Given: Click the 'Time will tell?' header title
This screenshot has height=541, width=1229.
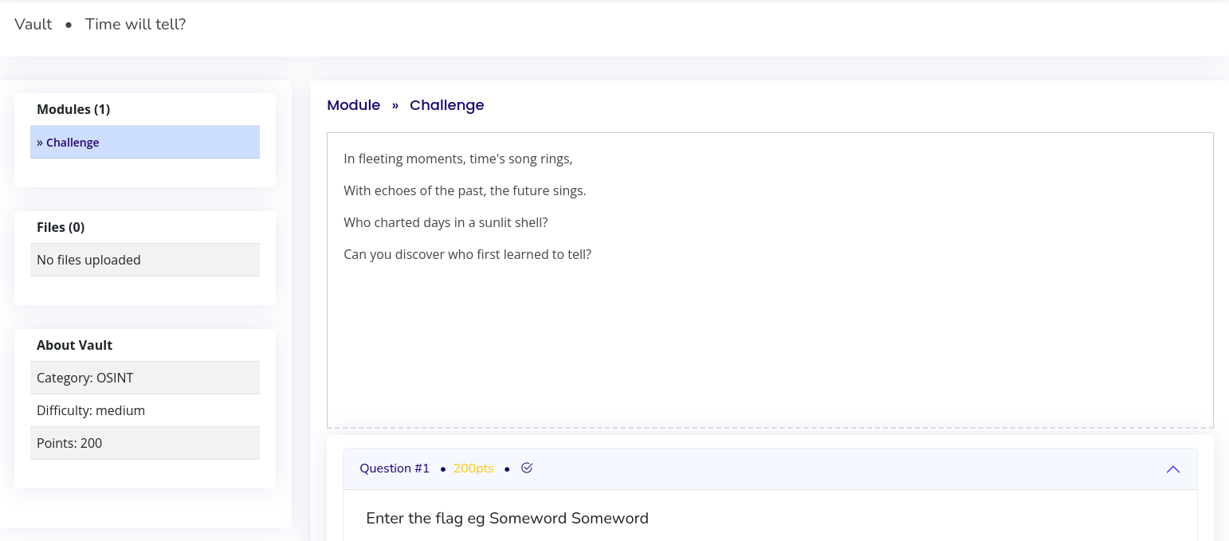Looking at the screenshot, I should 135,24.
